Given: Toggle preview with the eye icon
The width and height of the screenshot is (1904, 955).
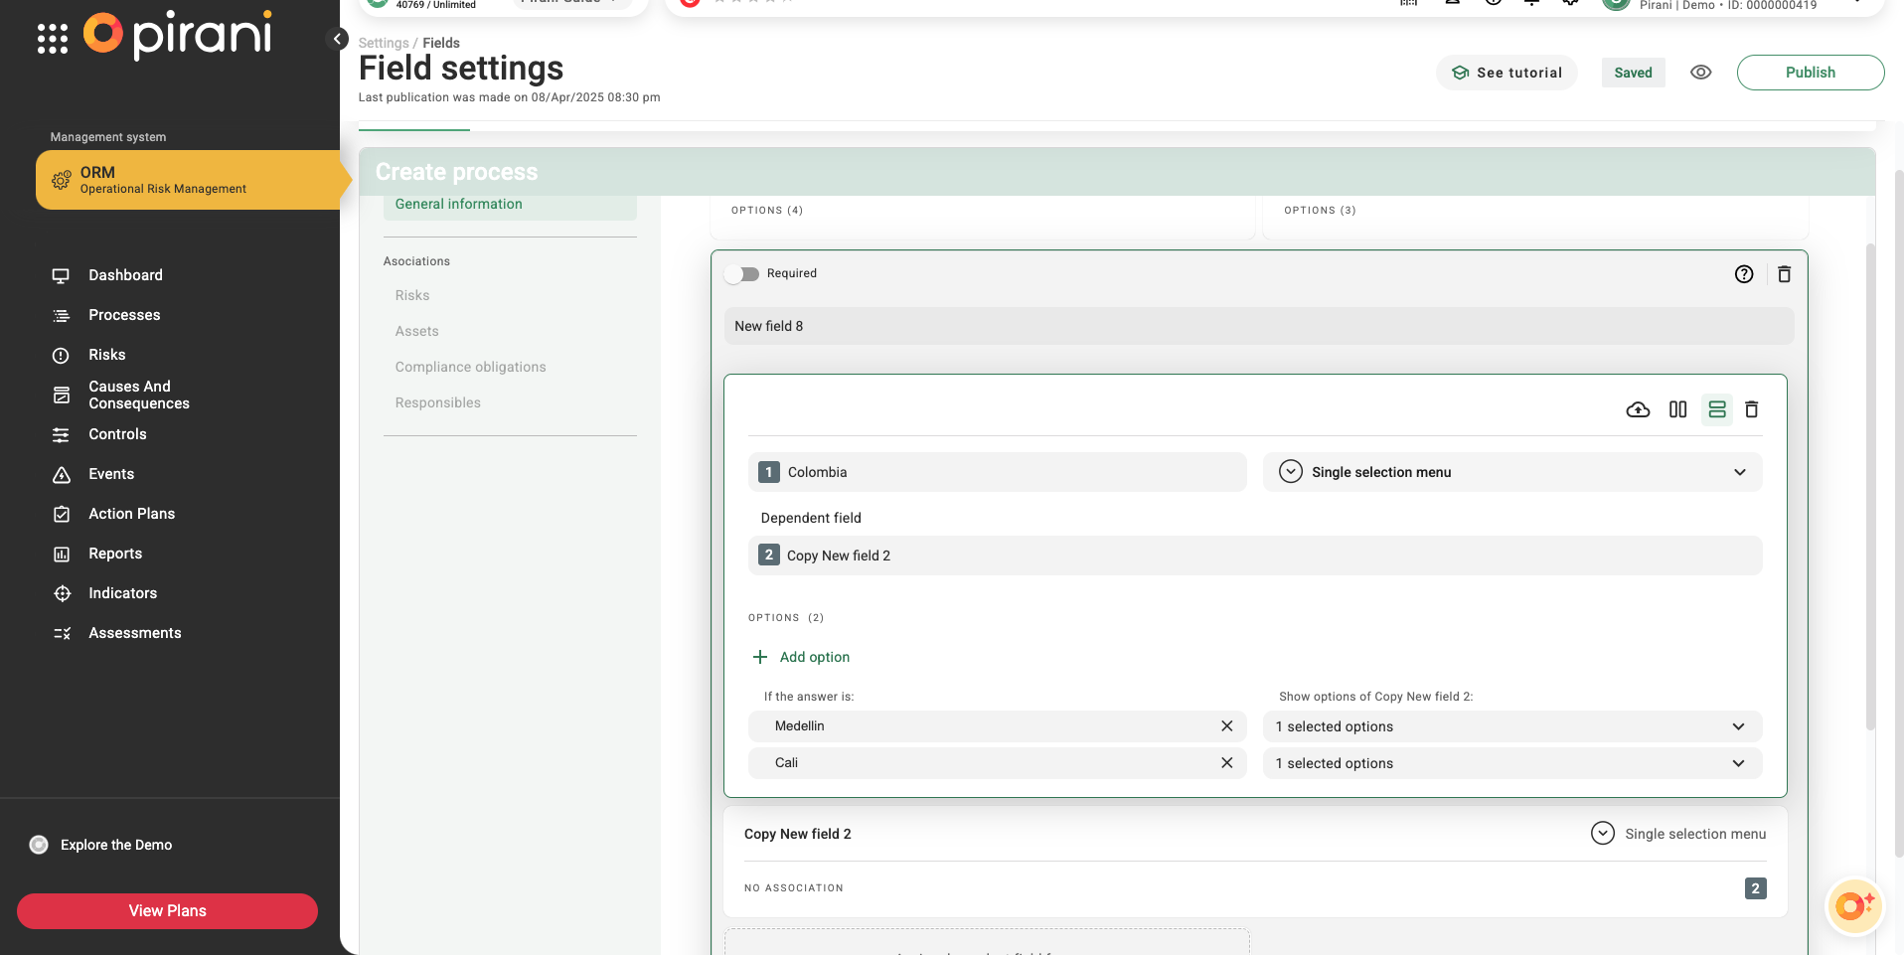Looking at the screenshot, I should coord(1700,73).
